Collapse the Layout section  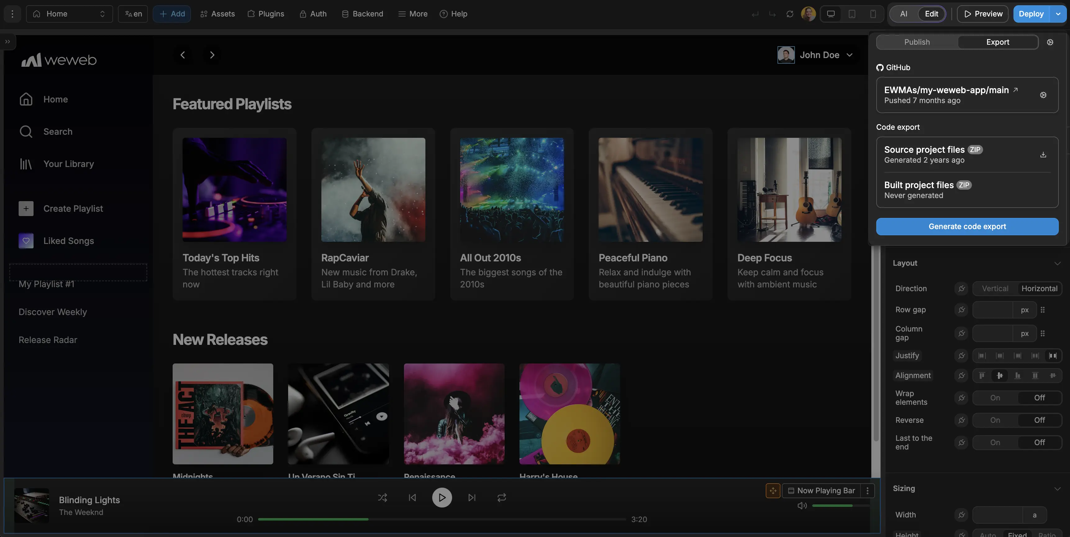coord(1057,263)
